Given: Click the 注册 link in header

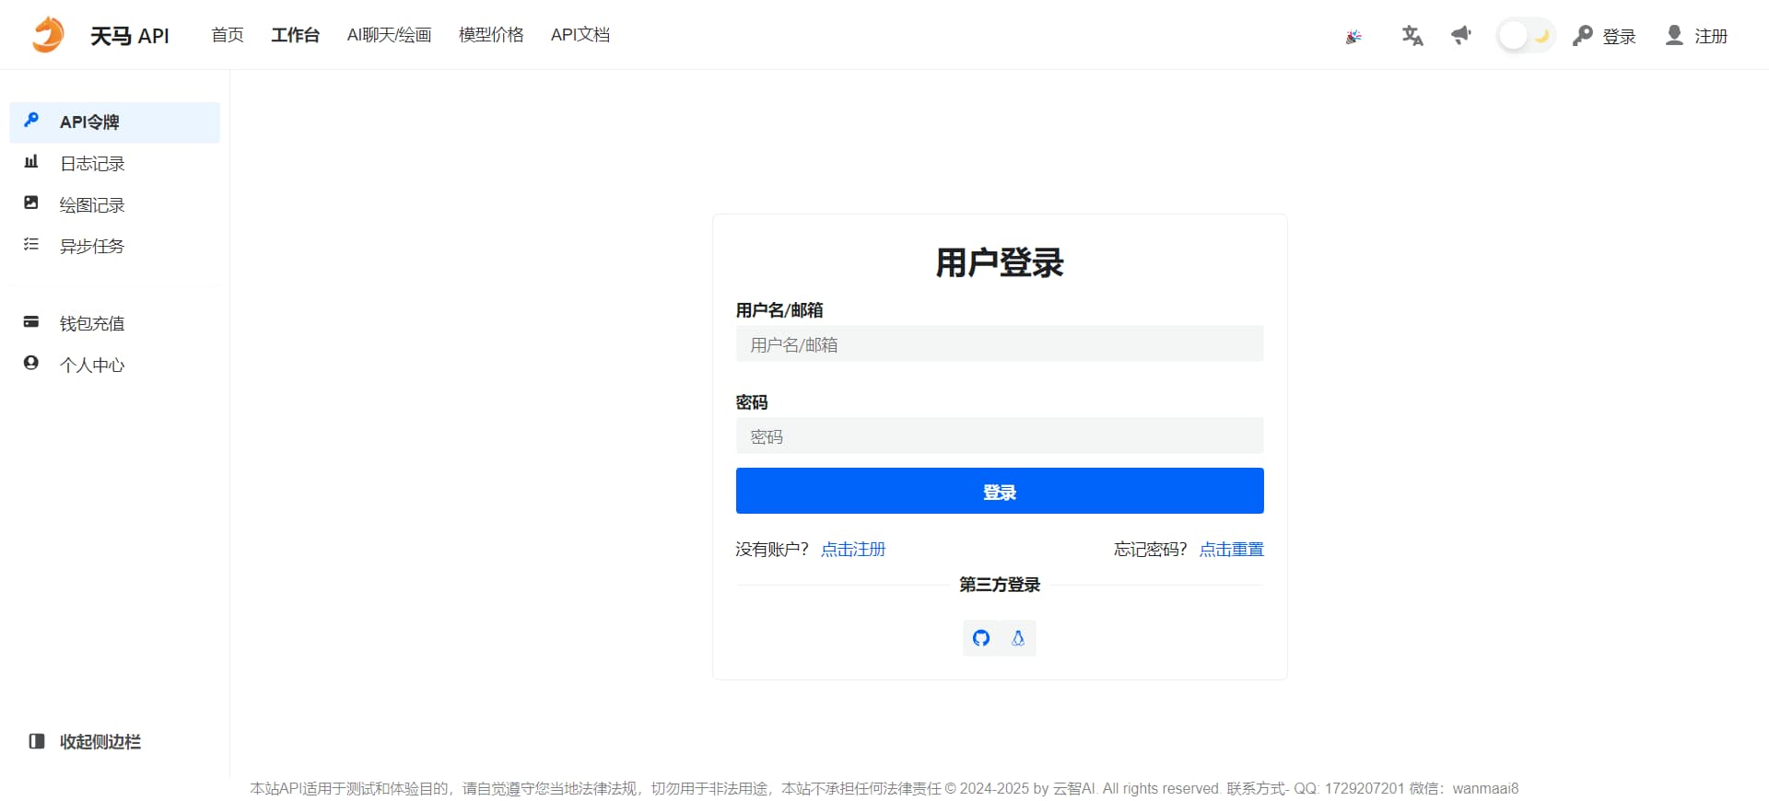Looking at the screenshot, I should click(1696, 36).
